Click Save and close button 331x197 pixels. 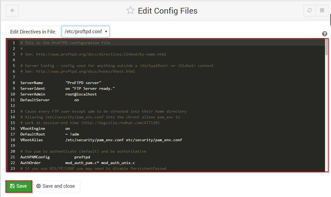(56, 186)
